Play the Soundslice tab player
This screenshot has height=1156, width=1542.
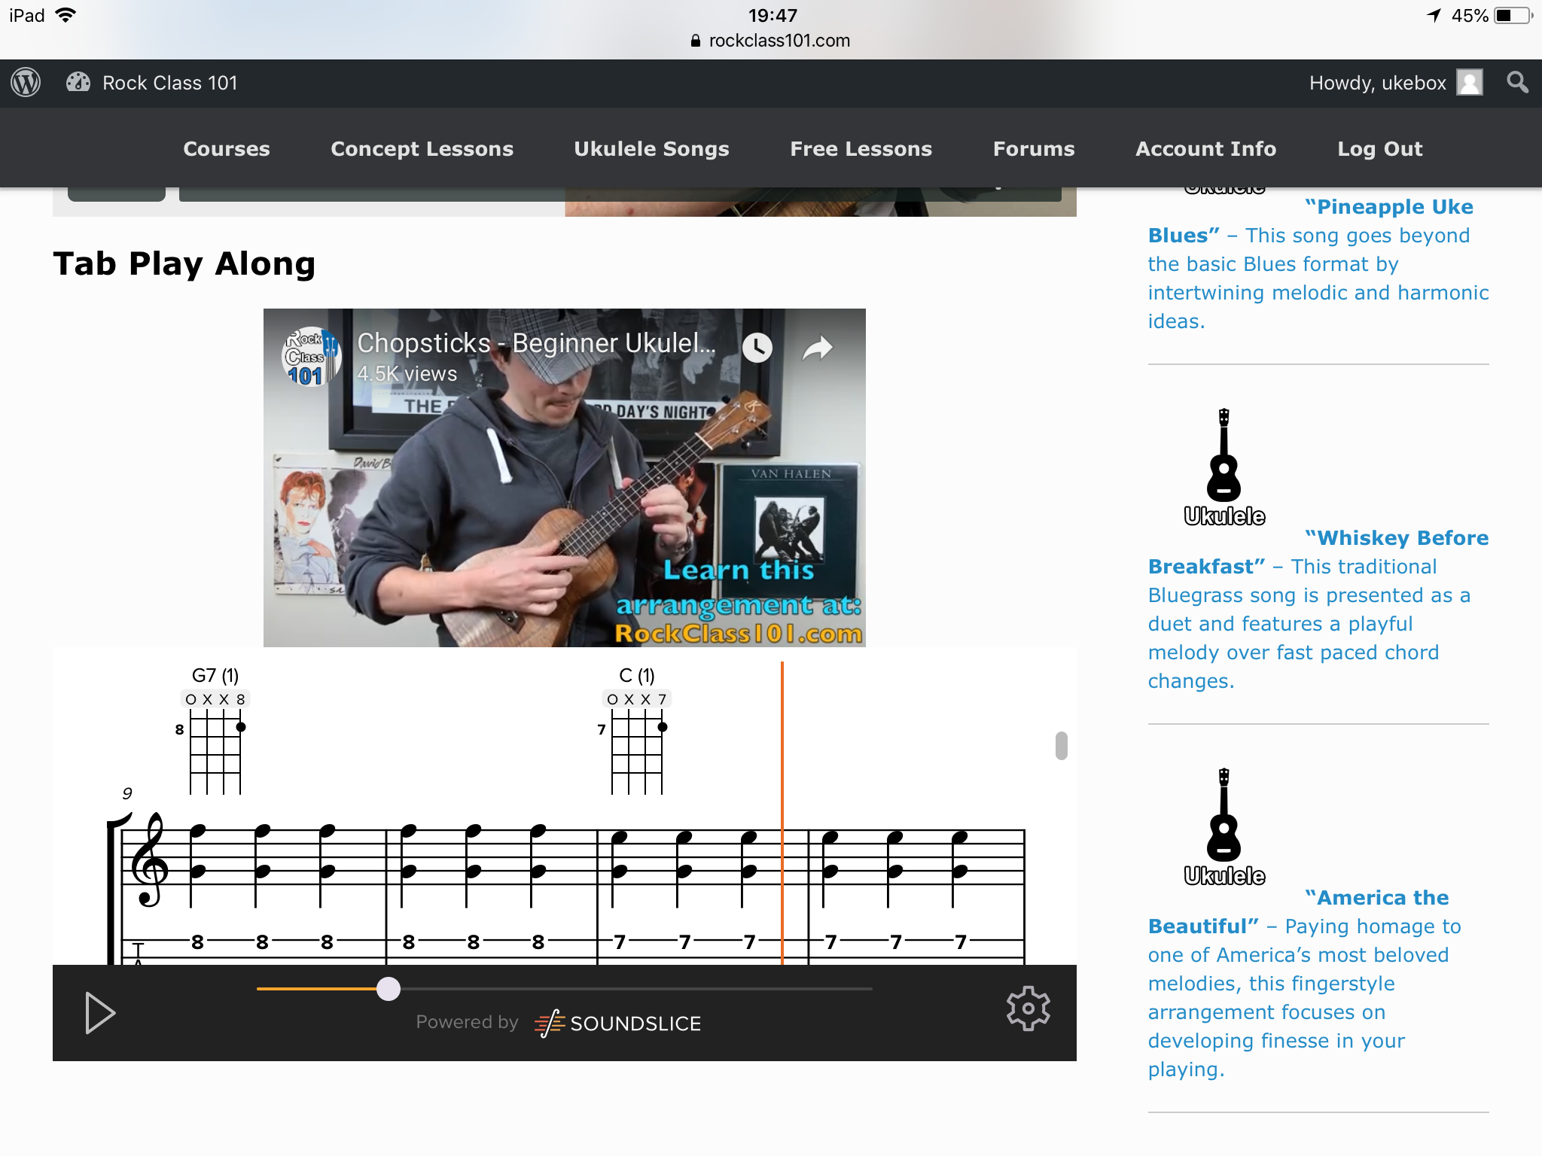pos(100,1013)
